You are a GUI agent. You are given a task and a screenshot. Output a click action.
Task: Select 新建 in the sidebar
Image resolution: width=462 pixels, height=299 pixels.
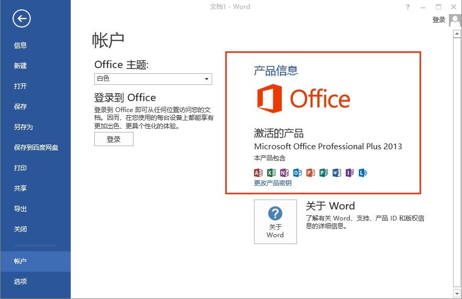(36, 65)
